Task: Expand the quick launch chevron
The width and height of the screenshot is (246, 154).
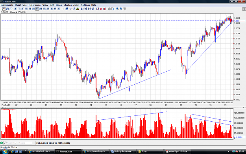Action: click(x=25, y=151)
